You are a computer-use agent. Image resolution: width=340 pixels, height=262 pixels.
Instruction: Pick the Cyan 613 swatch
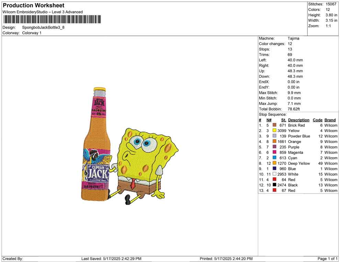[x=274, y=157]
